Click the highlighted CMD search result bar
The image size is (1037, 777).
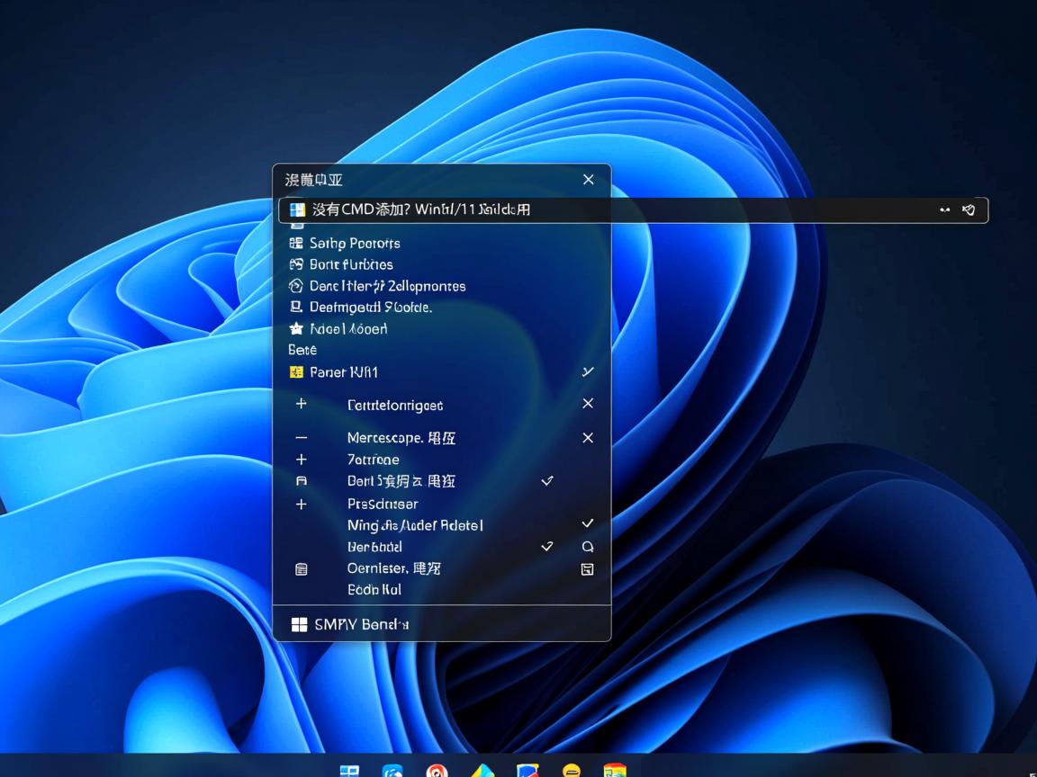[630, 210]
